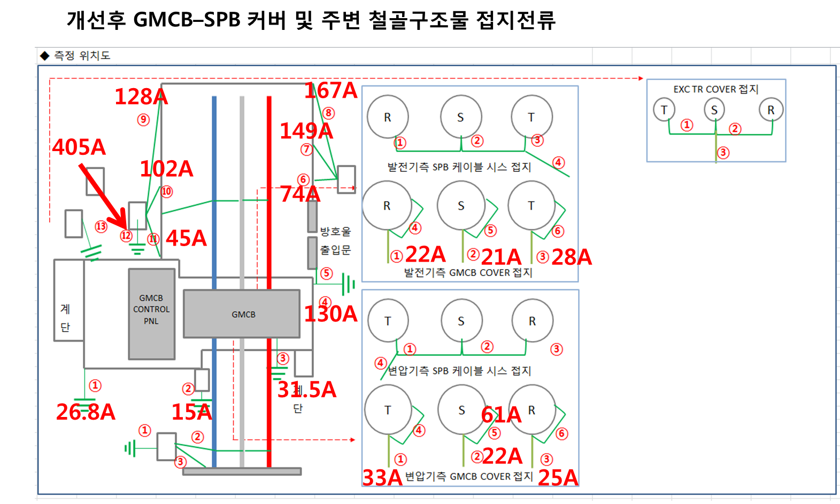The height and width of the screenshot is (504, 840).
Task: Select the 61A measurement label
Action: [x=501, y=415]
